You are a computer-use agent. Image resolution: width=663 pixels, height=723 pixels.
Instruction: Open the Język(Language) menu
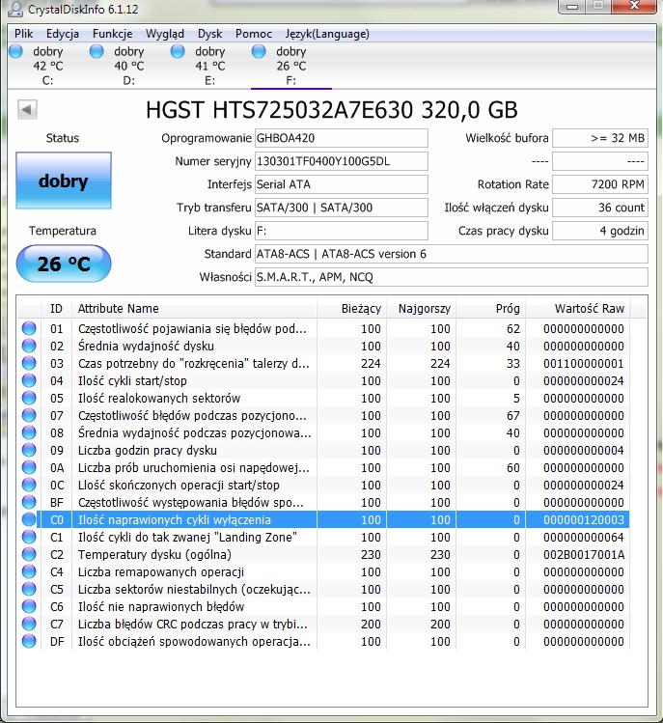tap(327, 34)
